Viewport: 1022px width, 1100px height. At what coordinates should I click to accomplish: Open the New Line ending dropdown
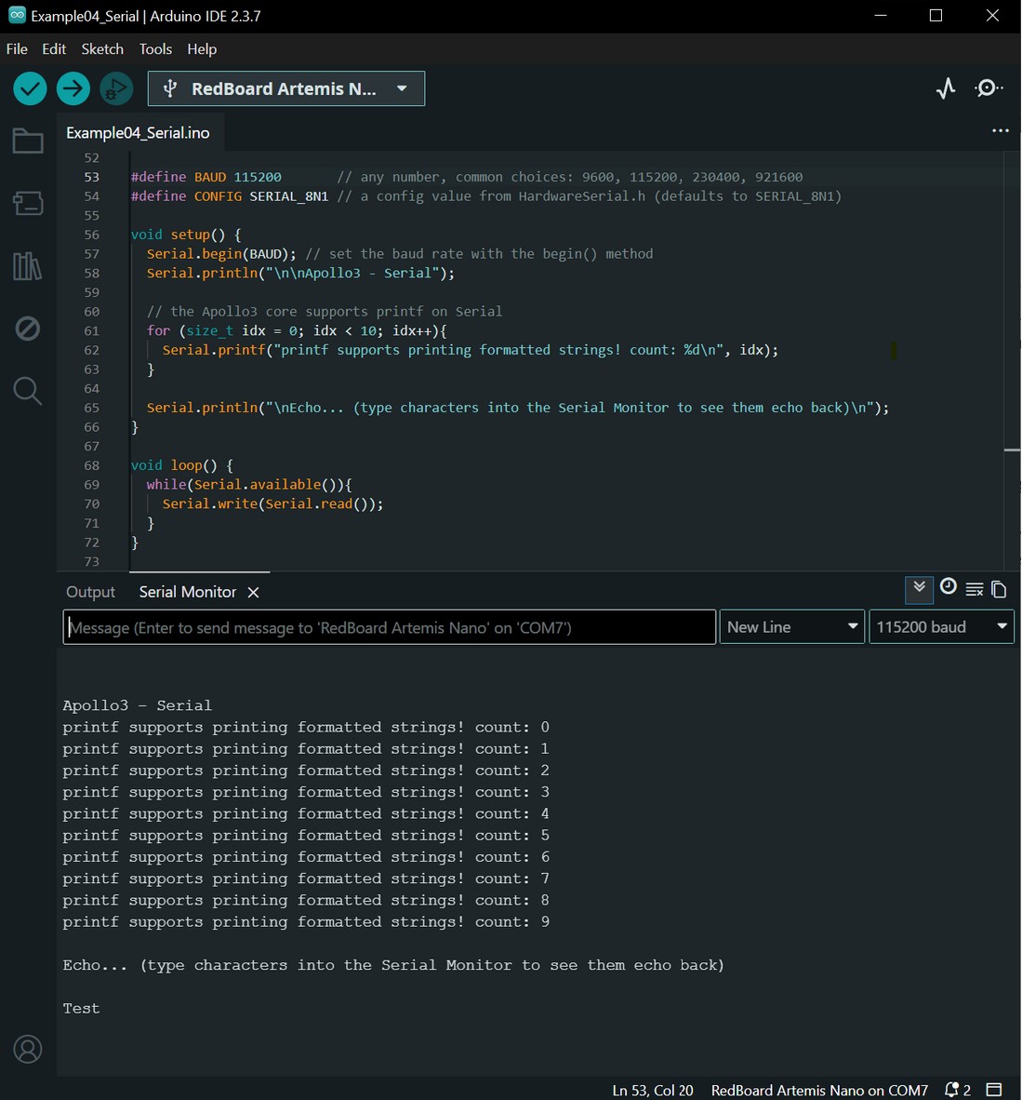tap(791, 627)
